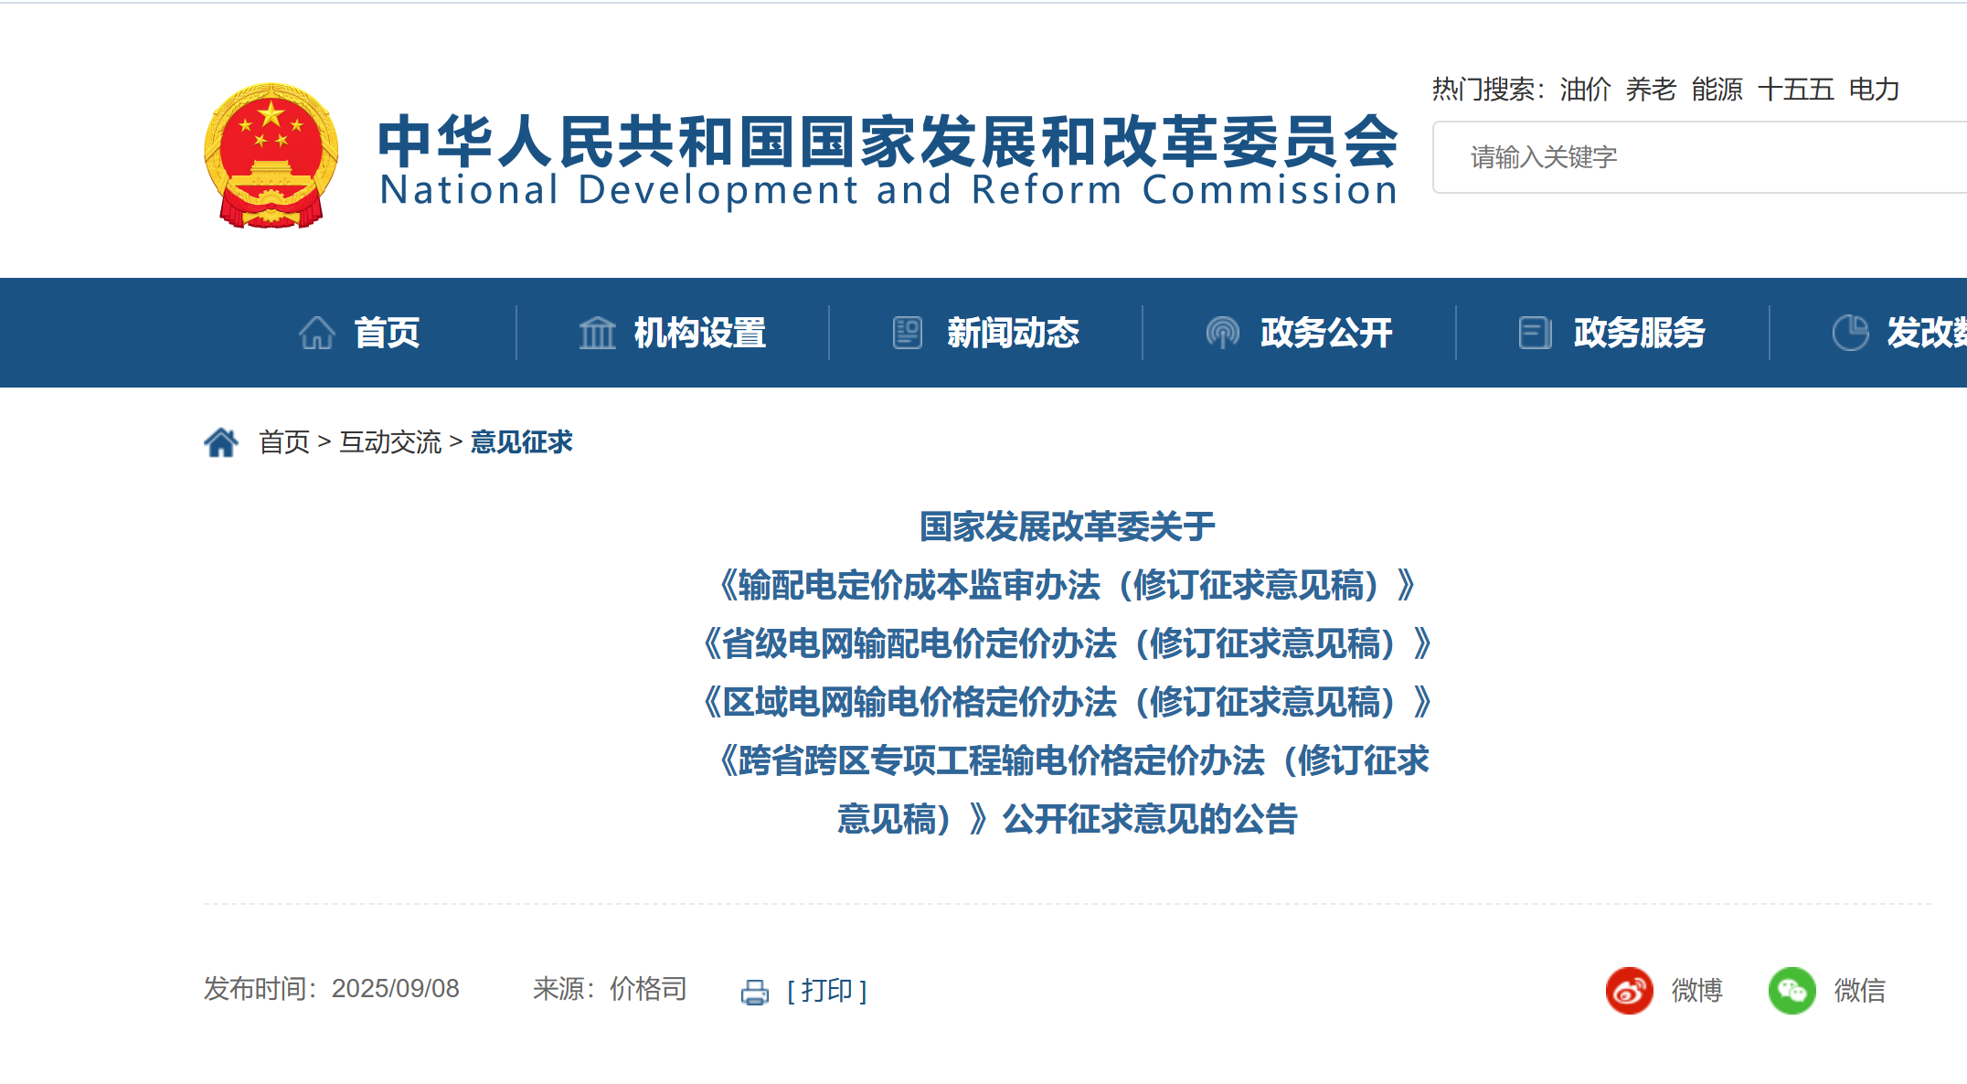The height and width of the screenshot is (1084, 1967).
Task: Share via the Weibo icon
Action: tap(1630, 991)
